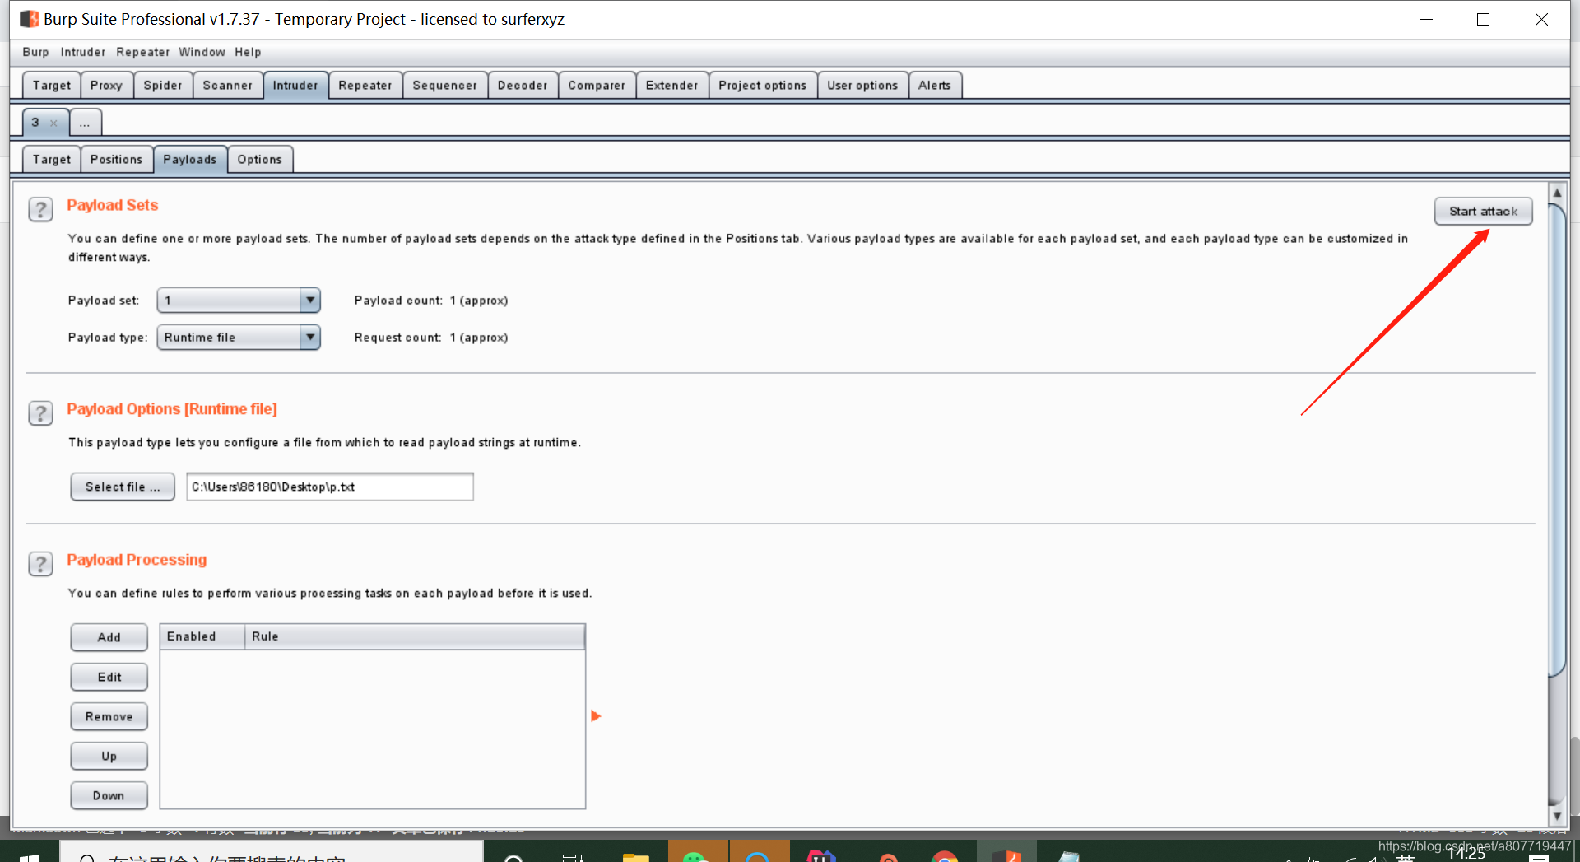Switch to the Extender tab

[x=671, y=85]
